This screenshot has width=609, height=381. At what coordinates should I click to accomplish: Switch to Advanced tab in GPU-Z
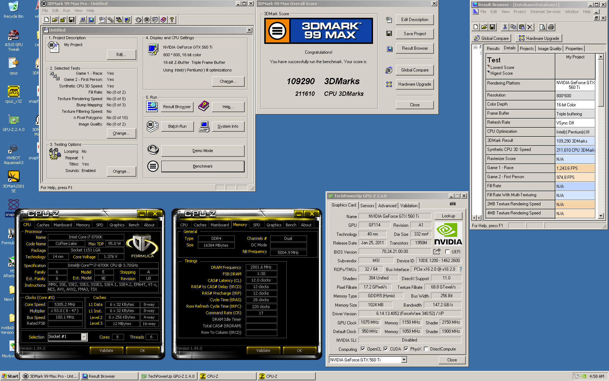click(x=387, y=206)
